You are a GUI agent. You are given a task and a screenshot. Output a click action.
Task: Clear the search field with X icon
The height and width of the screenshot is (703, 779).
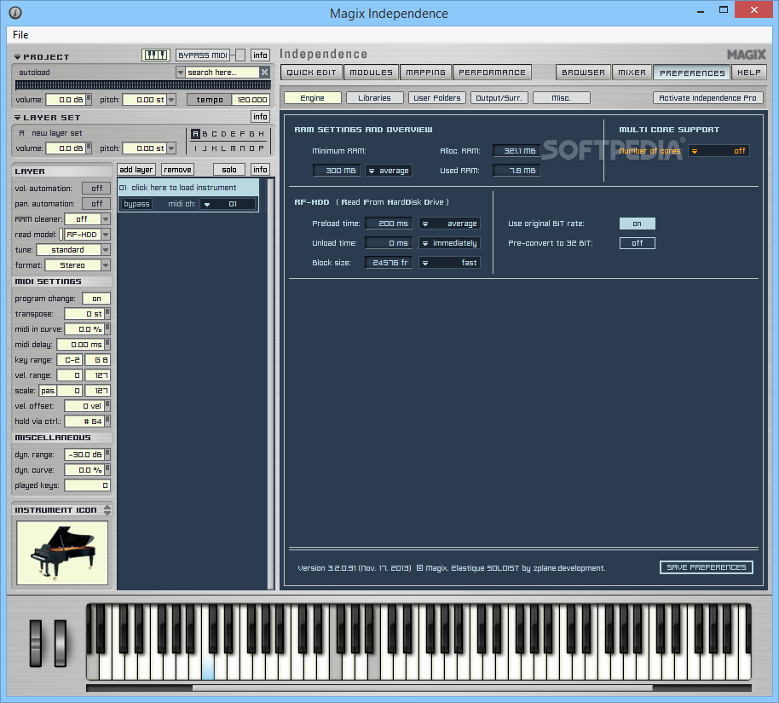pyautogui.click(x=265, y=72)
